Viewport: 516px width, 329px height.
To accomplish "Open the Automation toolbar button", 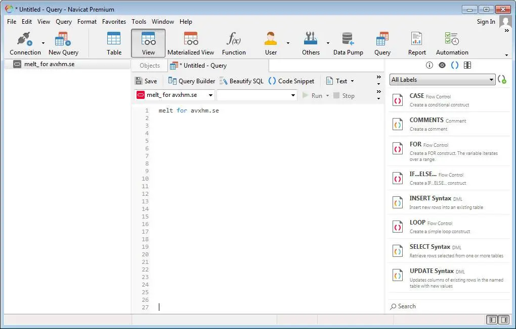I will pos(452,43).
